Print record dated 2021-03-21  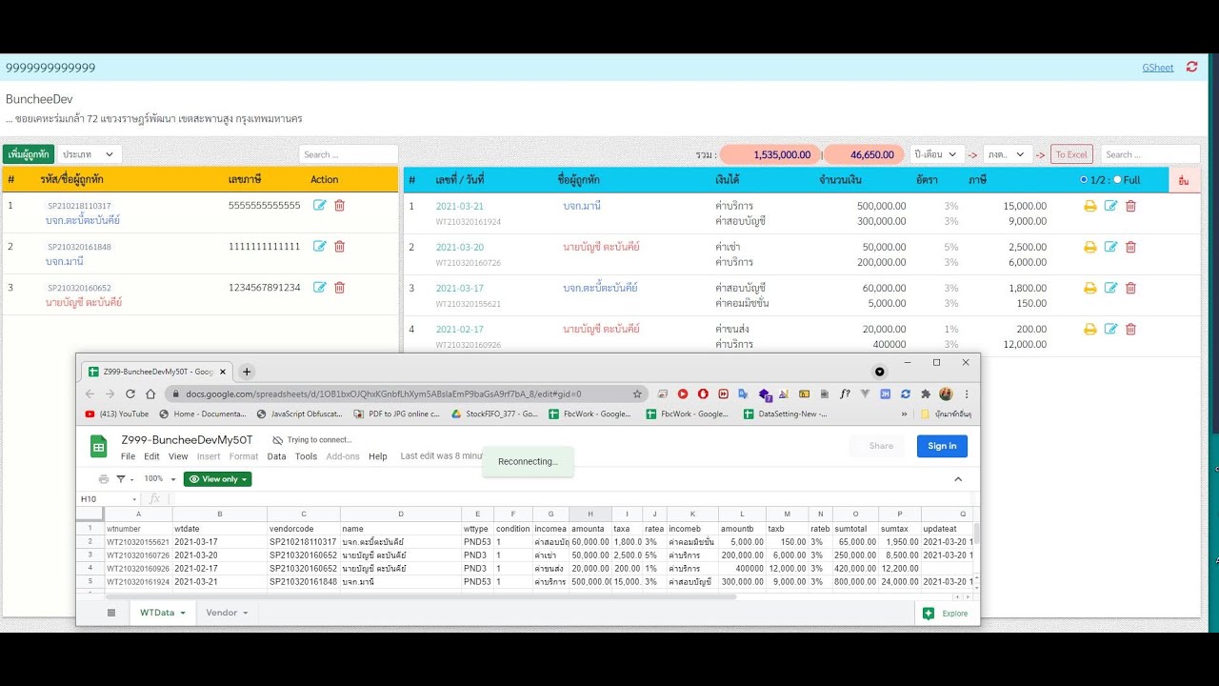(x=1090, y=206)
